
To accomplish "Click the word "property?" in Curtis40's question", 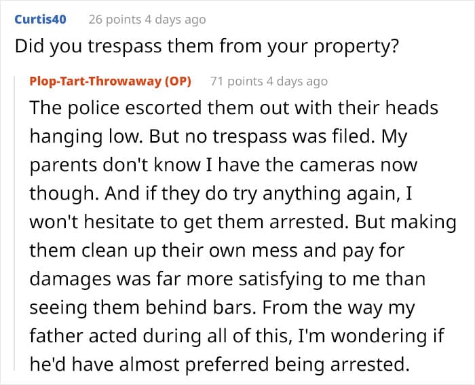I will point(356,48).
